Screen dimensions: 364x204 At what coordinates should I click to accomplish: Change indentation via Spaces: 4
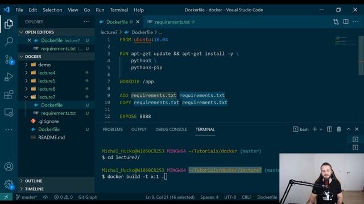[209, 197]
